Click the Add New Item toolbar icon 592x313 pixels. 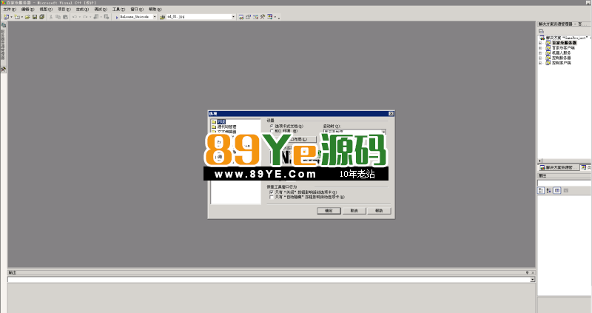[x=17, y=17]
